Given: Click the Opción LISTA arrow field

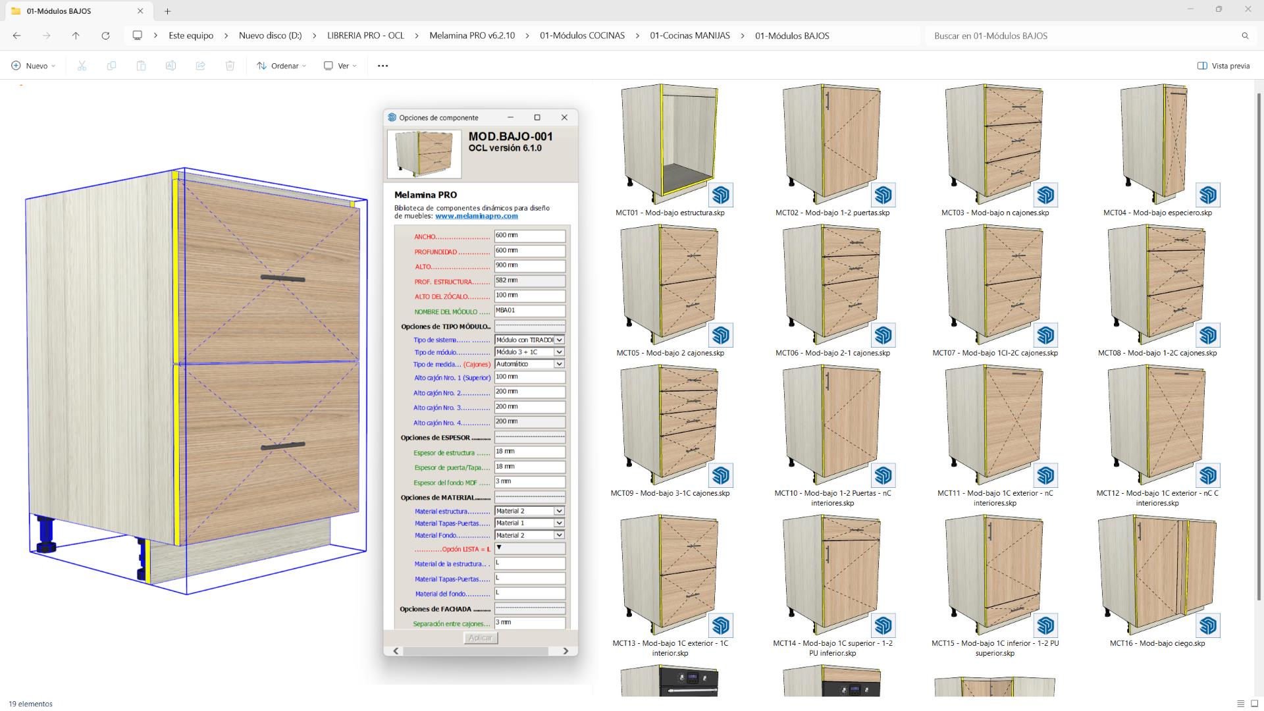Looking at the screenshot, I should coord(530,548).
